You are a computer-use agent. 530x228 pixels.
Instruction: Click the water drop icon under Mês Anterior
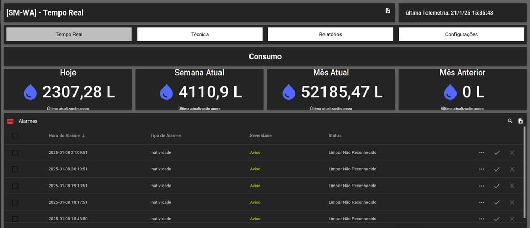click(x=450, y=92)
